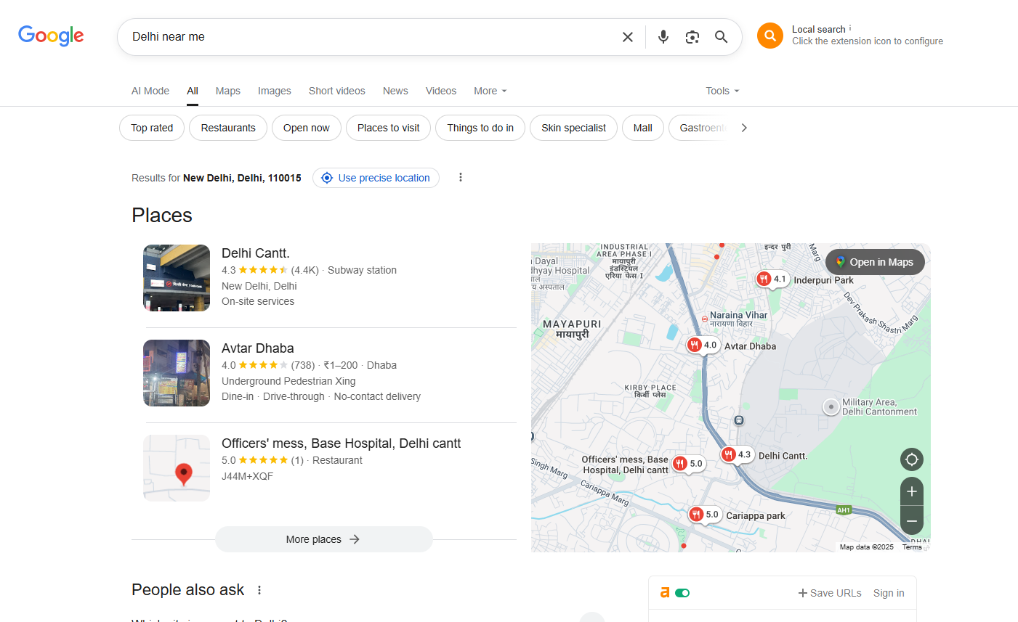Open Officers' mess map thumbnail
Screen dimensions: 1018x622
(177, 468)
